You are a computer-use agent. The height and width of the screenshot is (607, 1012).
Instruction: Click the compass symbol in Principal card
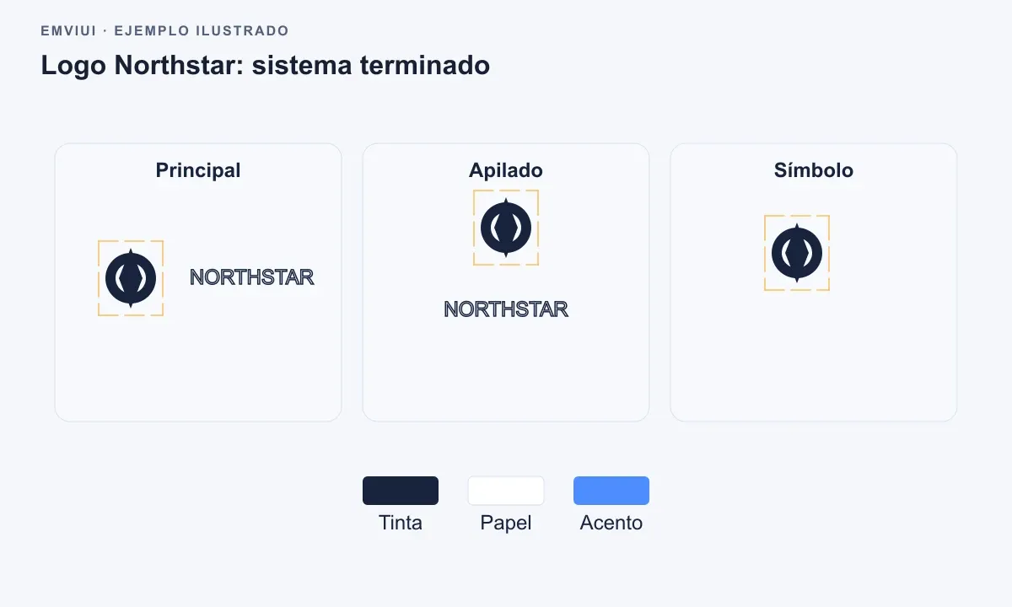click(131, 278)
